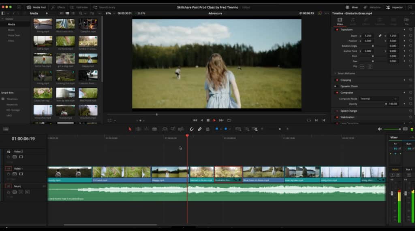Open the marker color dropdown arrow
415x231 pixels.
pyautogui.click(x=230, y=129)
